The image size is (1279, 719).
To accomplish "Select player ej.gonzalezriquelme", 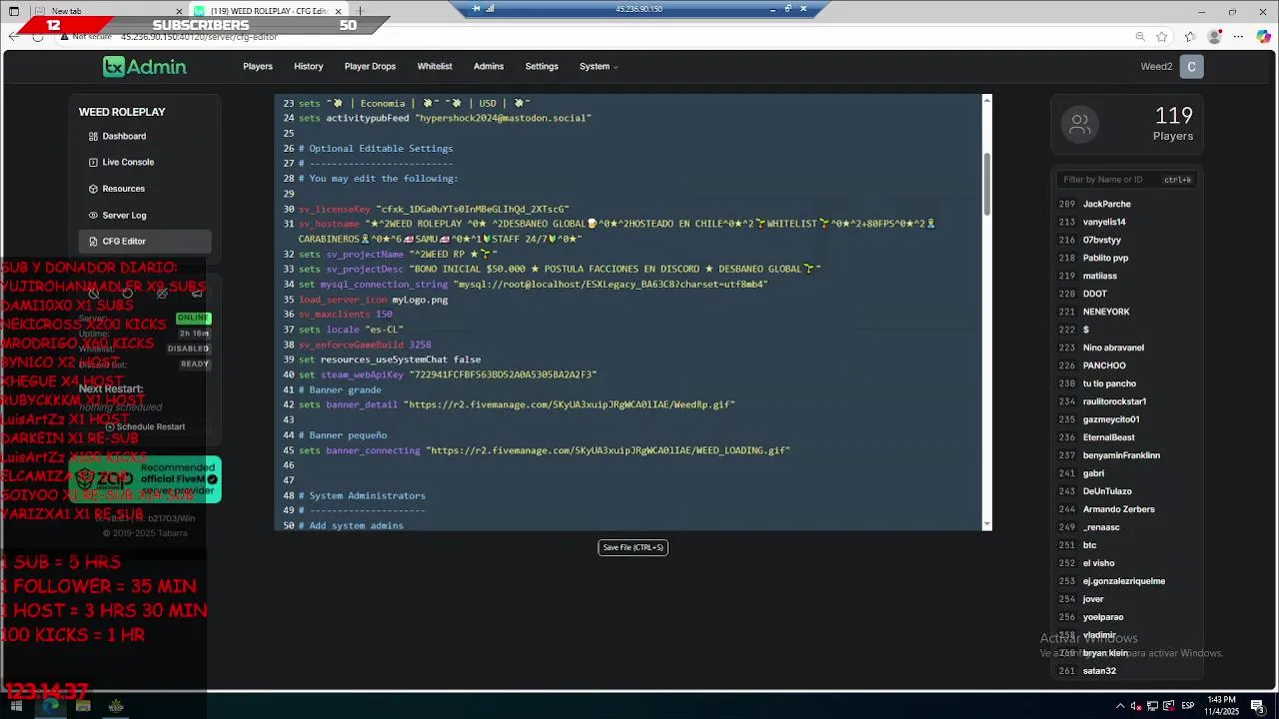I will click(1126, 581).
